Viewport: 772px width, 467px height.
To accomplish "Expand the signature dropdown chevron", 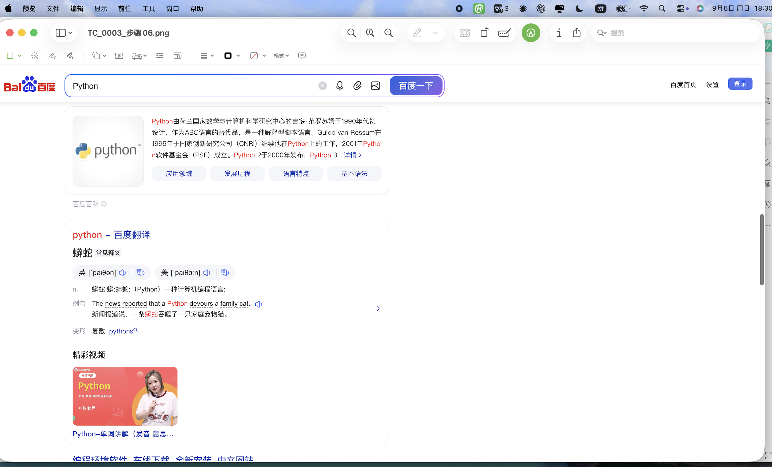I will [x=145, y=56].
